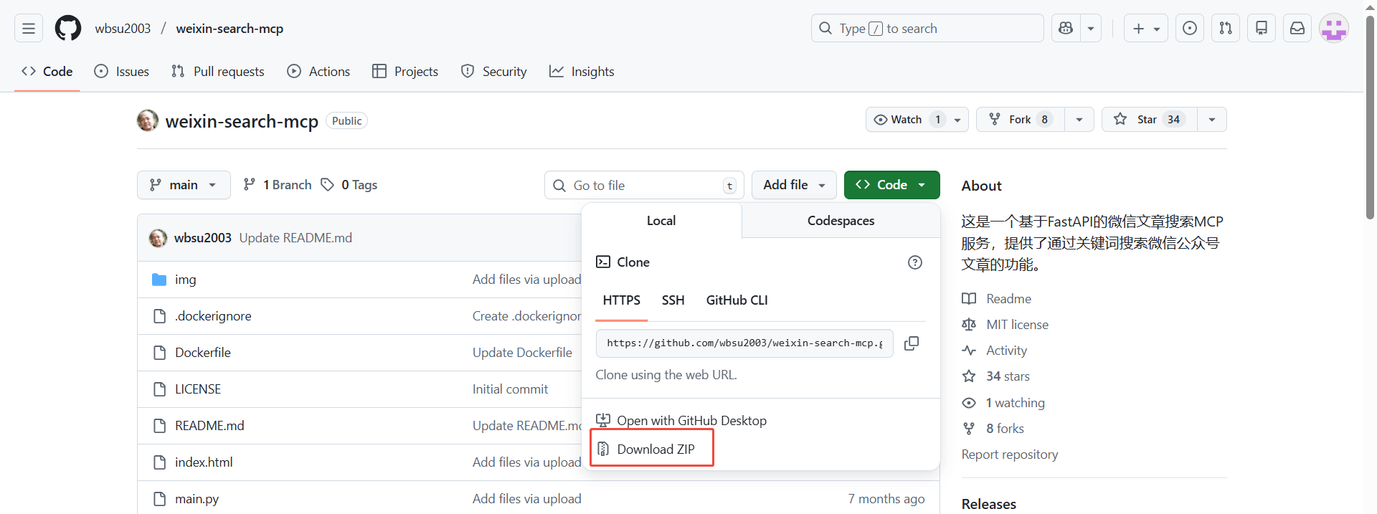Open user avatar menu

1334,29
